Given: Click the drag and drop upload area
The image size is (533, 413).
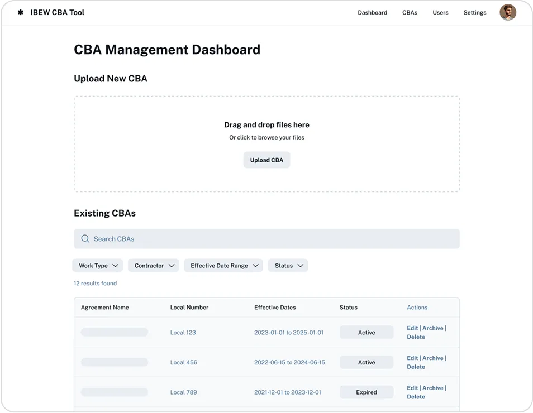Looking at the screenshot, I should coord(266,144).
